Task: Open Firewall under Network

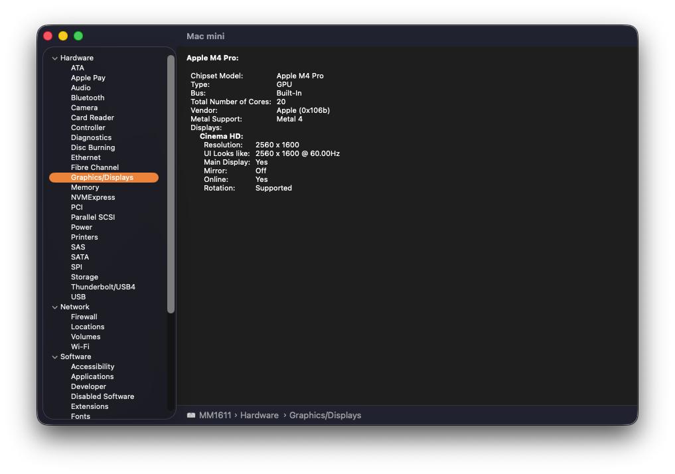Action: click(84, 317)
